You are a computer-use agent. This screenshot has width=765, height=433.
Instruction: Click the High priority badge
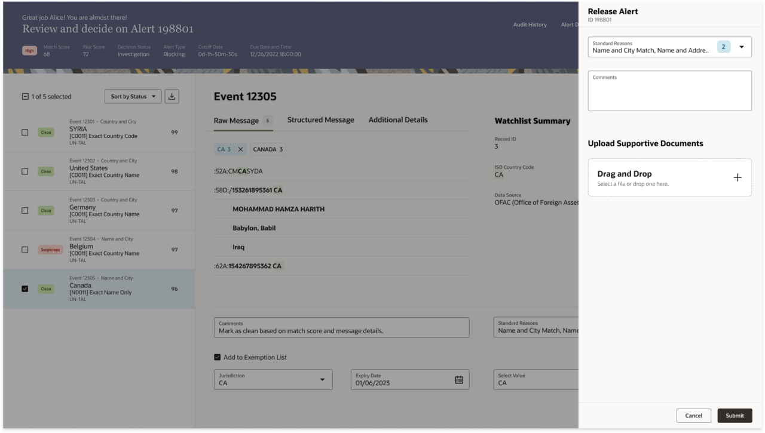click(29, 51)
